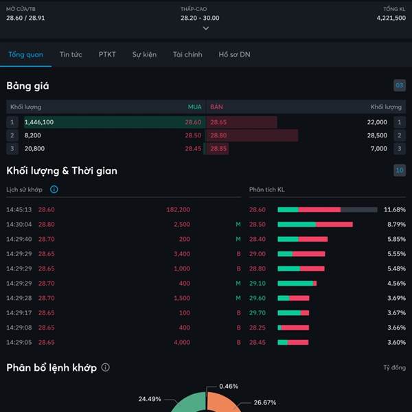This screenshot has width=412, height=412.
Task: Select ask price 28.65 in Bảng giá
Action: click(x=218, y=122)
